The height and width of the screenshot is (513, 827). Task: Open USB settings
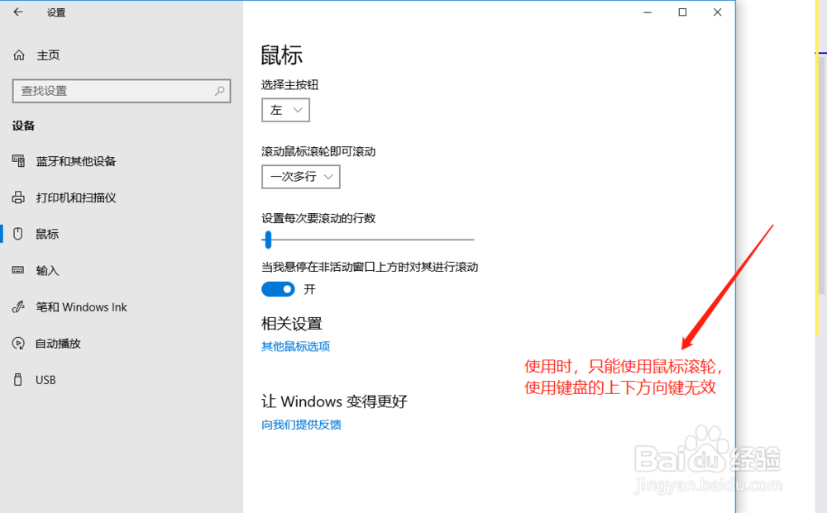[x=45, y=380]
